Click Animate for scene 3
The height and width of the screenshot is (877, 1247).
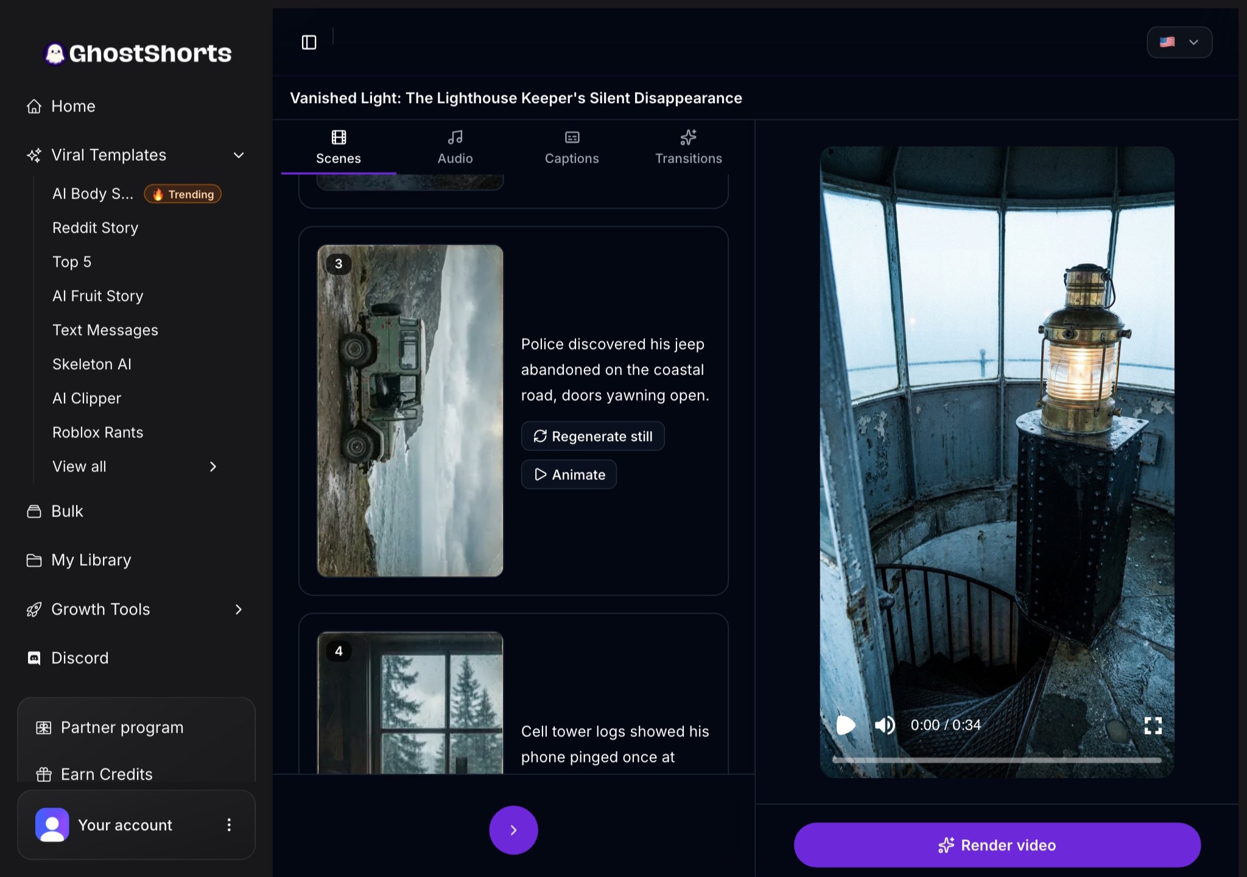pos(569,474)
